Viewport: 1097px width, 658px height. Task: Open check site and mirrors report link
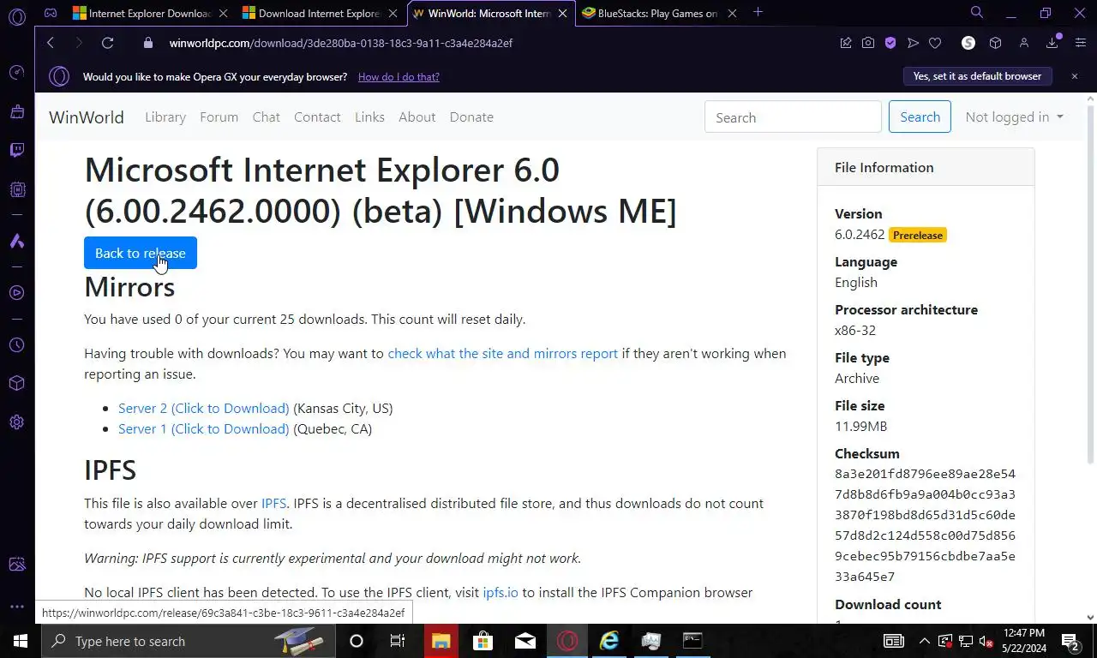tap(503, 354)
